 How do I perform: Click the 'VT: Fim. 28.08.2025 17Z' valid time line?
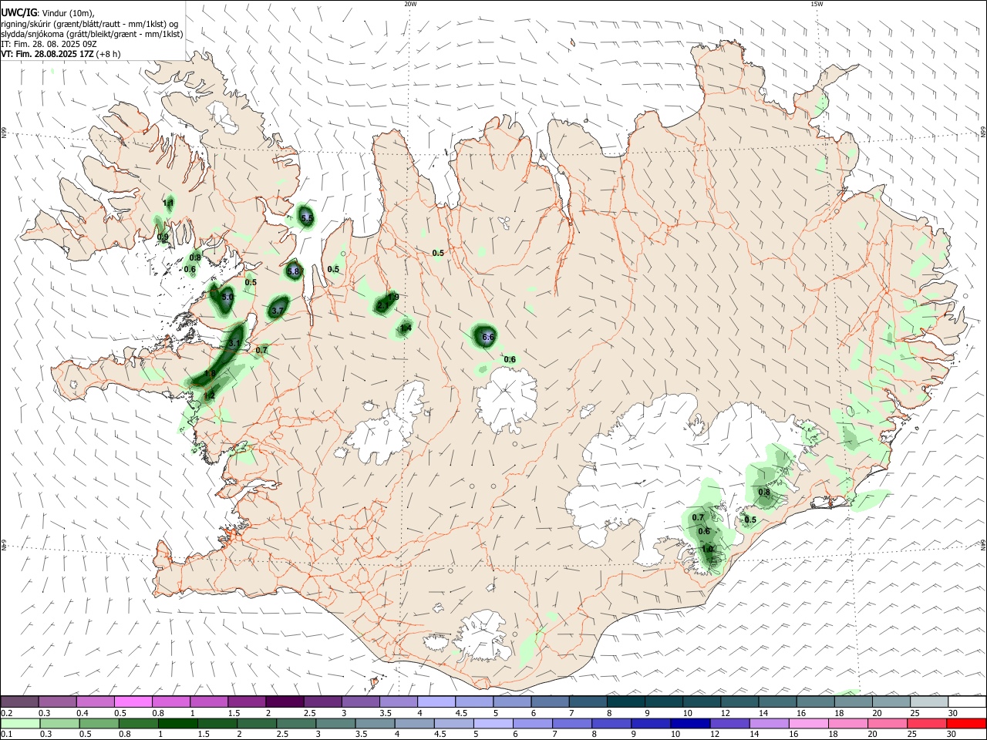coord(49,54)
